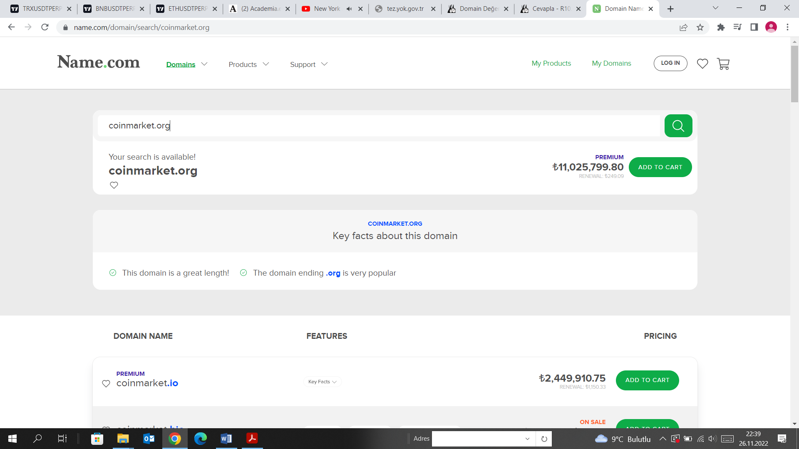Click the .org link in key facts
799x449 pixels.
click(x=333, y=273)
